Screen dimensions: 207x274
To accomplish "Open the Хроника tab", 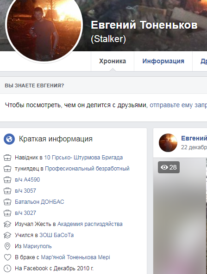I will click(x=113, y=61).
